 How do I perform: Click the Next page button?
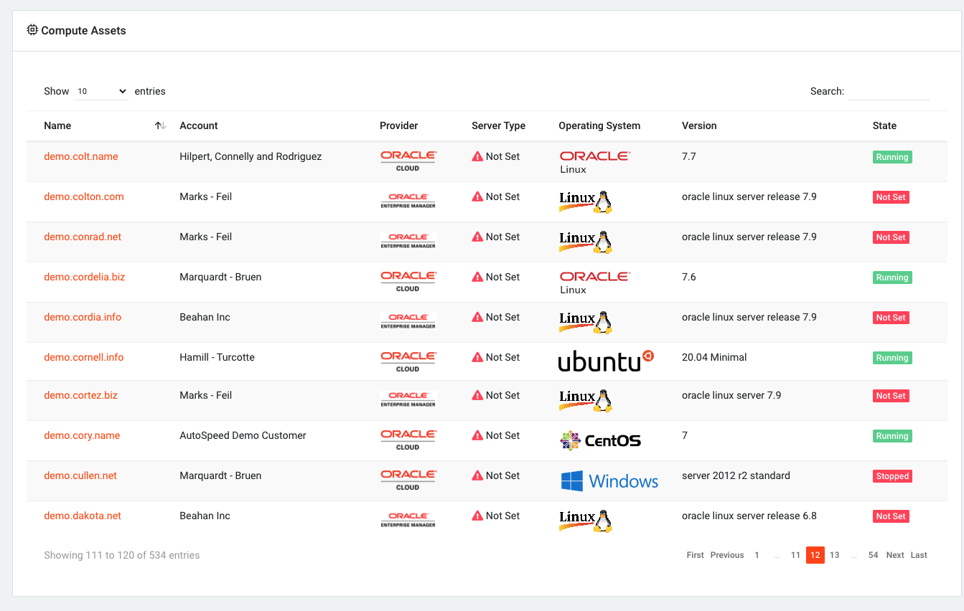[x=895, y=555]
